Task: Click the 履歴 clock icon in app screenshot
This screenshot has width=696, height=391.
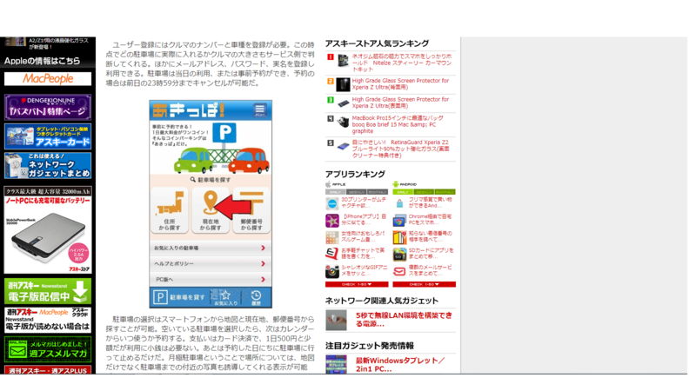Action: point(256,297)
